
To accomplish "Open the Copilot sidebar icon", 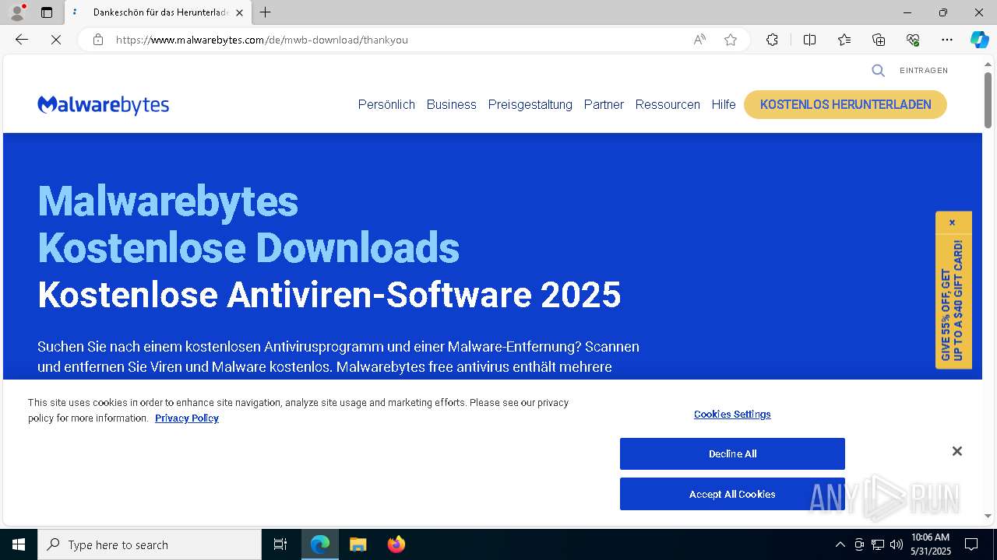I will tap(979, 40).
